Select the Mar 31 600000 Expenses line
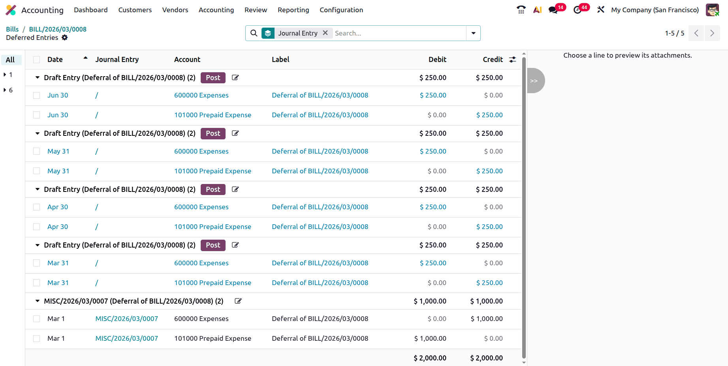The height and width of the screenshot is (366, 728). (37, 263)
